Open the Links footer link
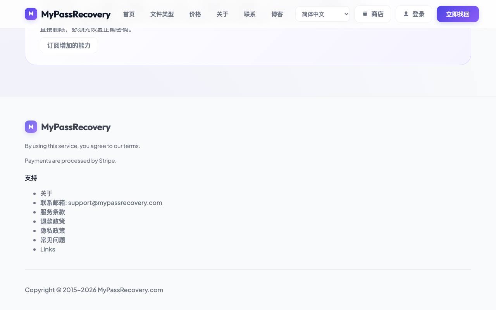The width and height of the screenshot is (496, 310). tap(48, 249)
